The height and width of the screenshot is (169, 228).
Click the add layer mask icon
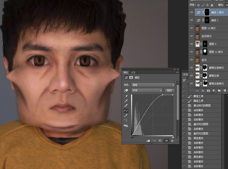point(208,91)
